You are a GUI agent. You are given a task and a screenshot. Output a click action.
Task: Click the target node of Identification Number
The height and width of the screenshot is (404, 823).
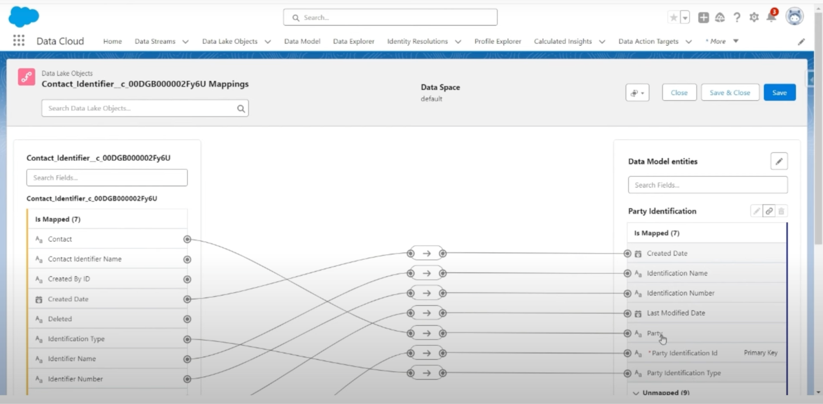tap(628, 293)
